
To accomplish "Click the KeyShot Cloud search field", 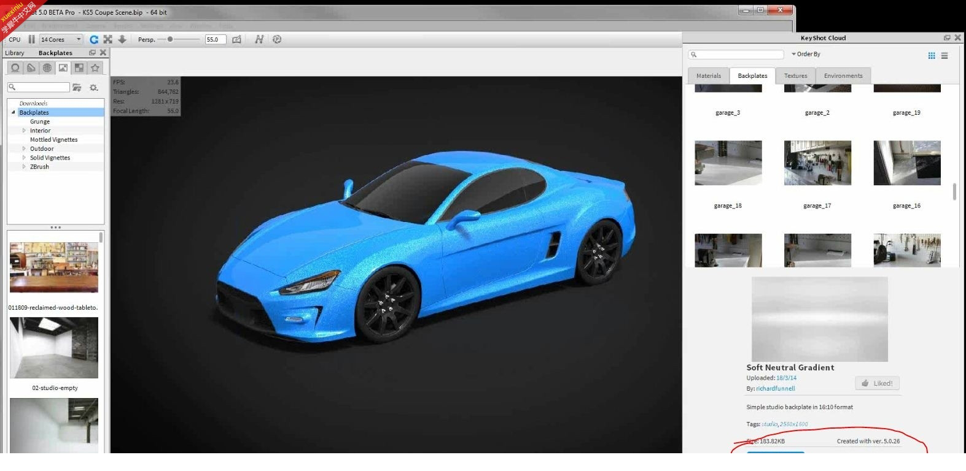I will pyautogui.click(x=736, y=55).
